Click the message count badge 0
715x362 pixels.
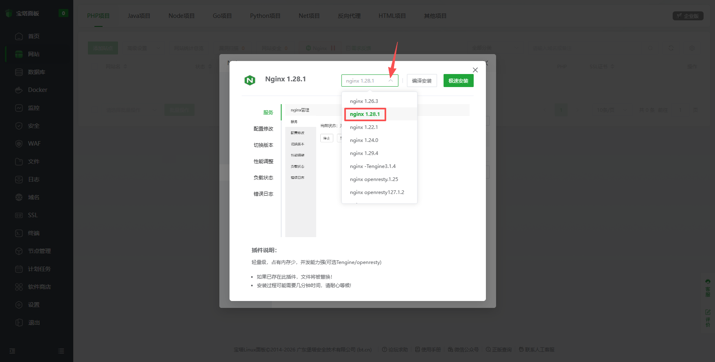click(63, 13)
